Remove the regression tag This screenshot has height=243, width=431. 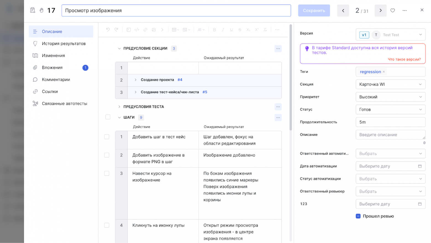tap(384, 72)
